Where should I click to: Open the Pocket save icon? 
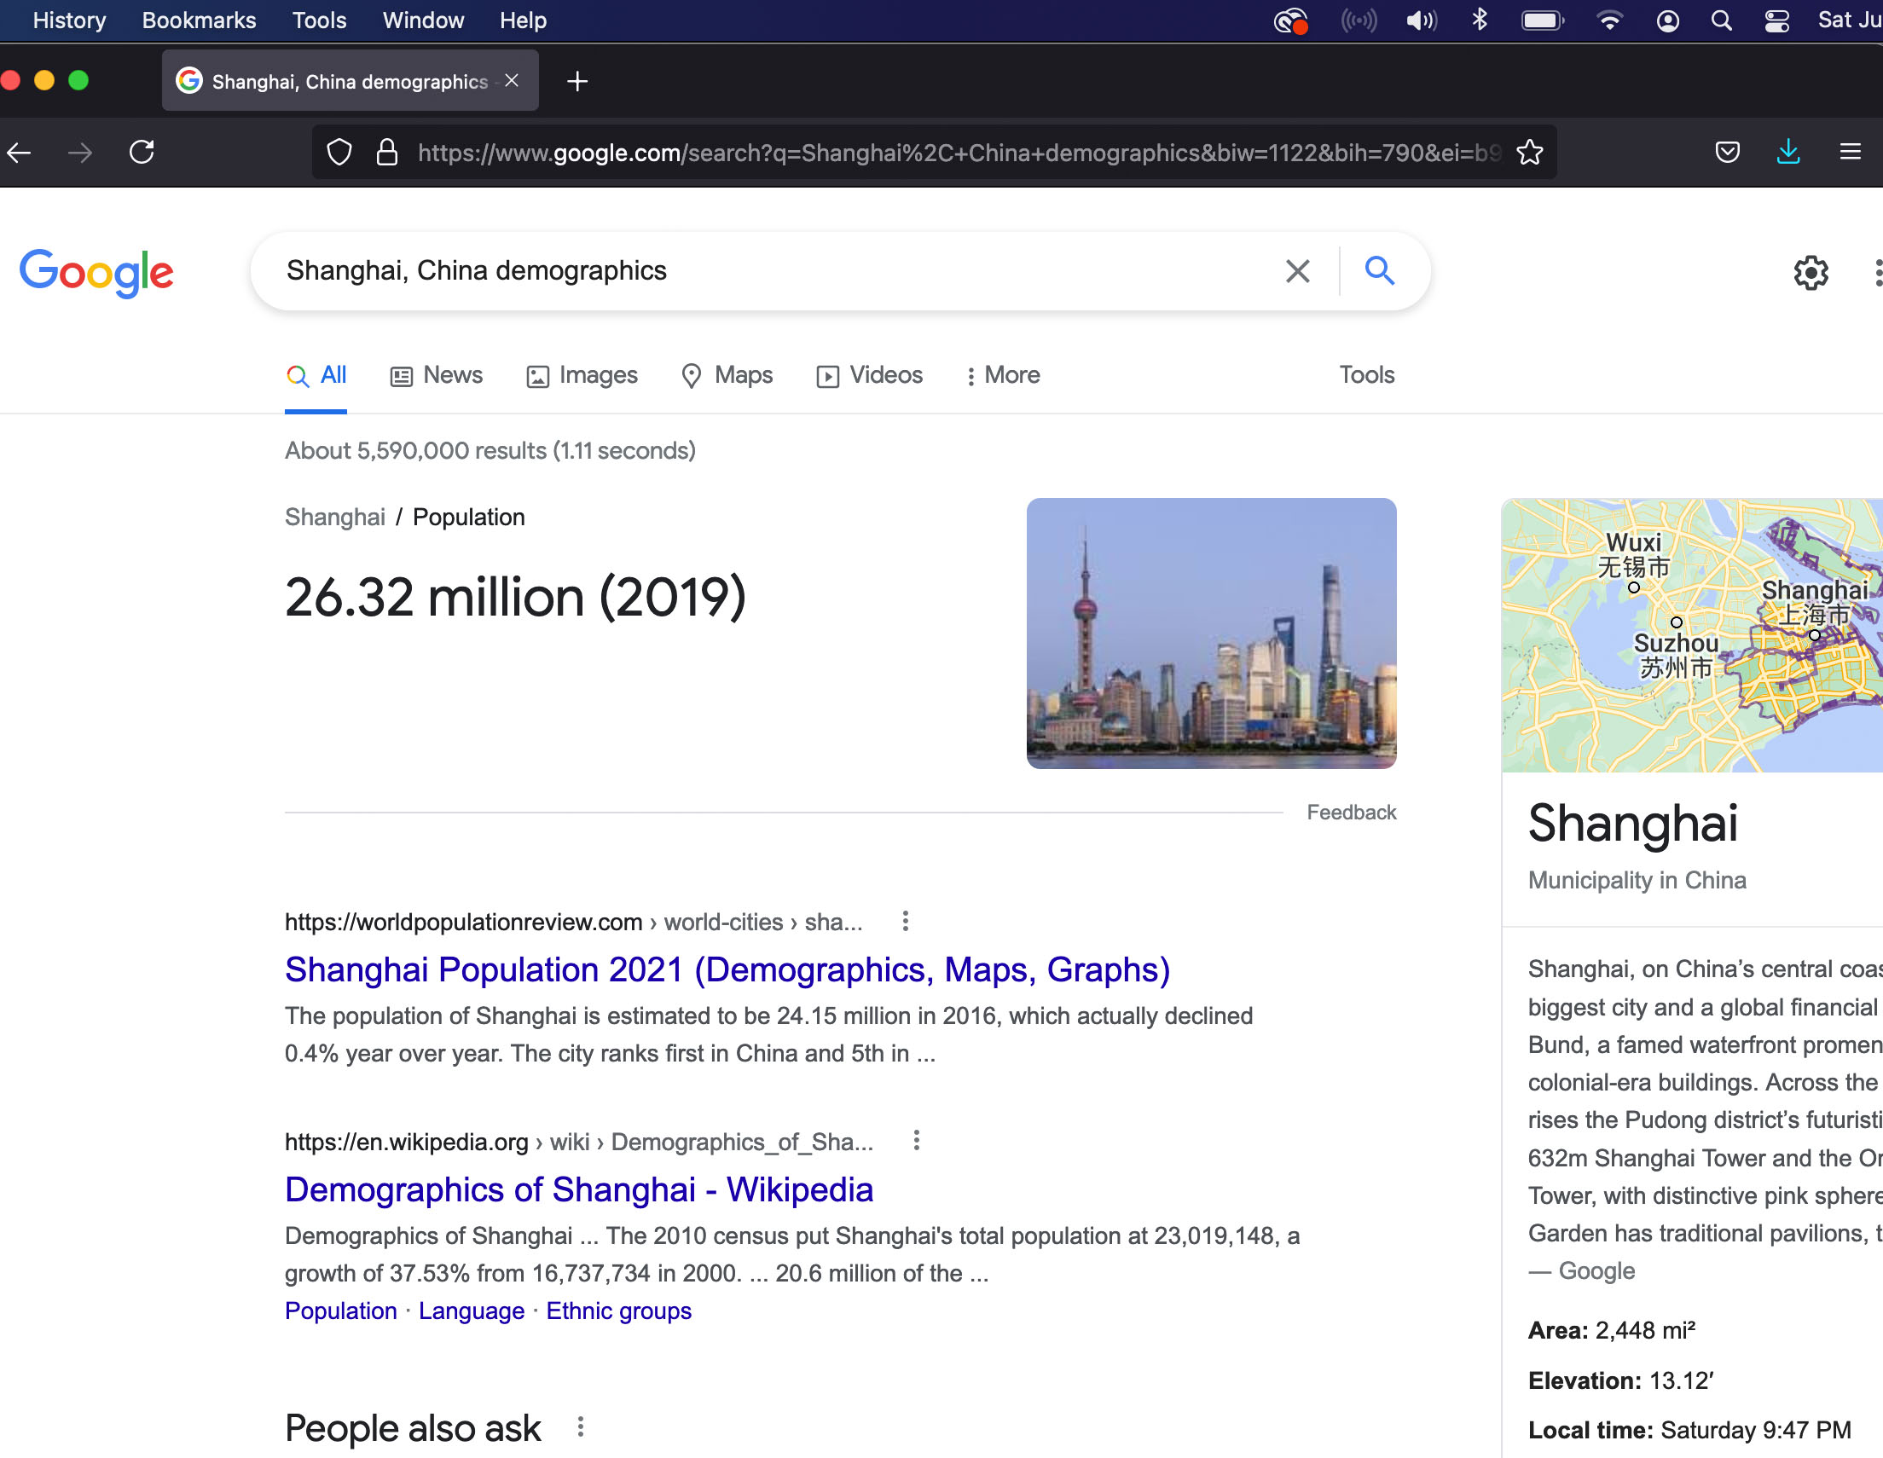point(1727,152)
